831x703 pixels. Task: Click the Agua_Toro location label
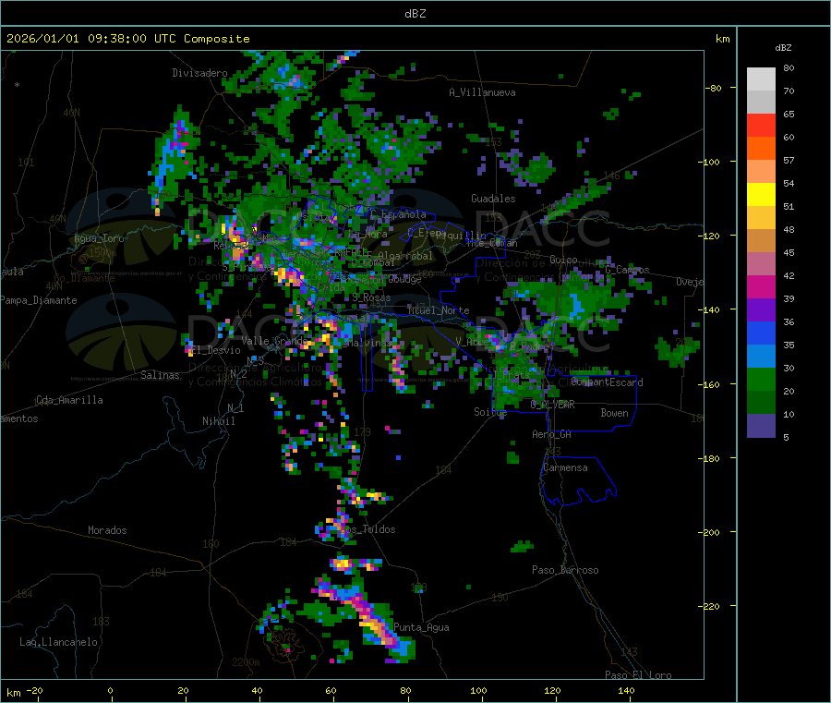coord(99,238)
